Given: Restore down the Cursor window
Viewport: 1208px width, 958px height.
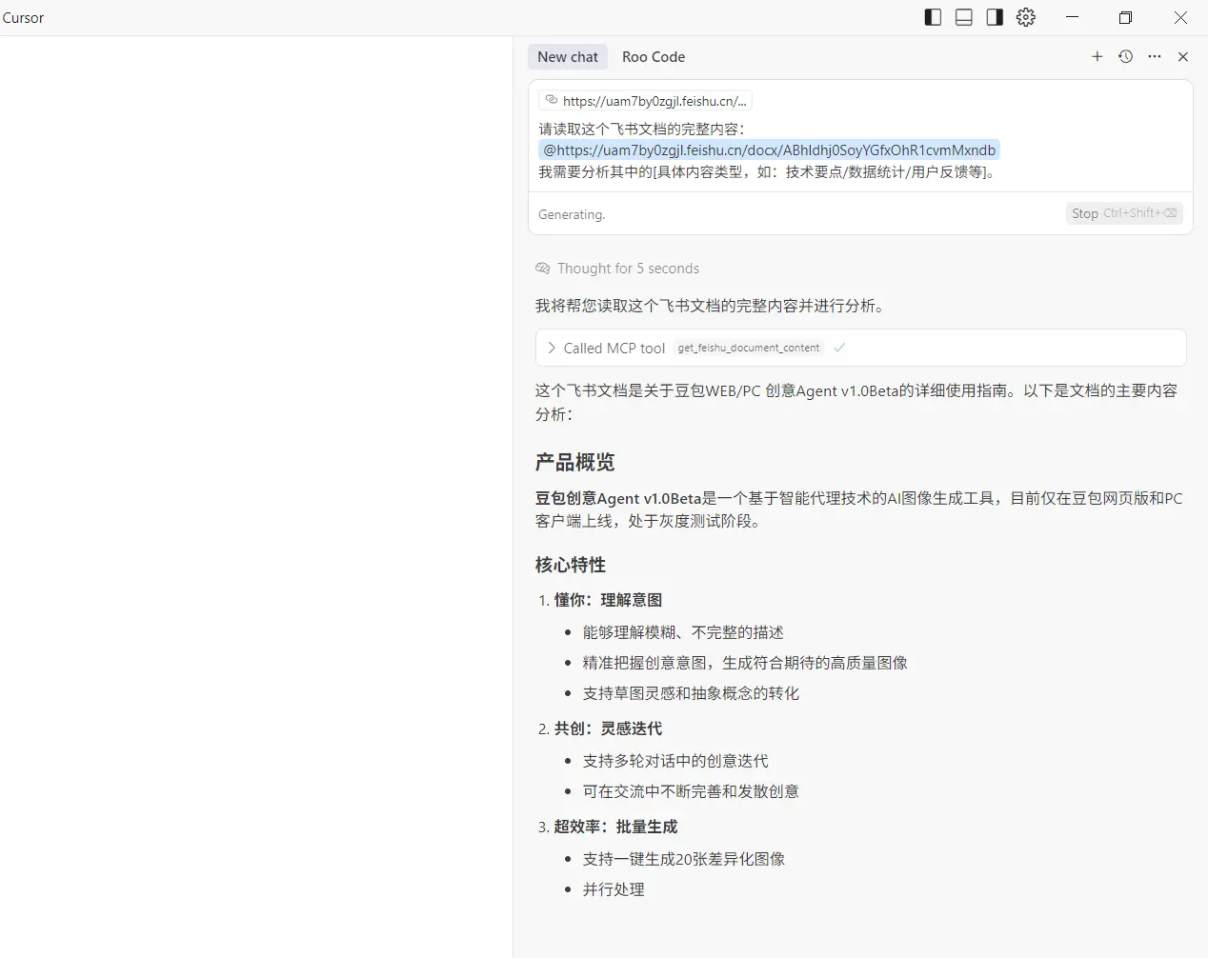Looking at the screenshot, I should click(1125, 17).
